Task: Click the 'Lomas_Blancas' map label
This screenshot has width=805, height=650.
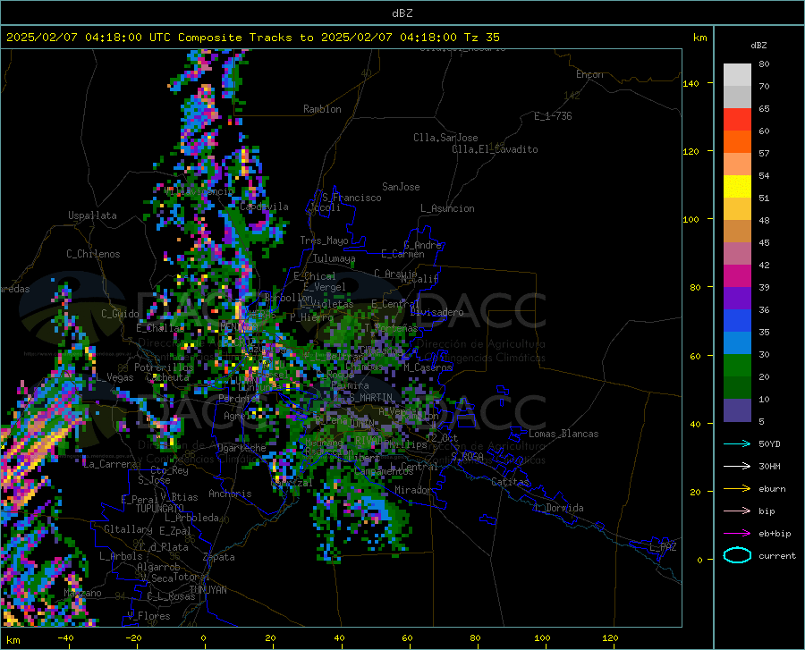Action: [563, 434]
